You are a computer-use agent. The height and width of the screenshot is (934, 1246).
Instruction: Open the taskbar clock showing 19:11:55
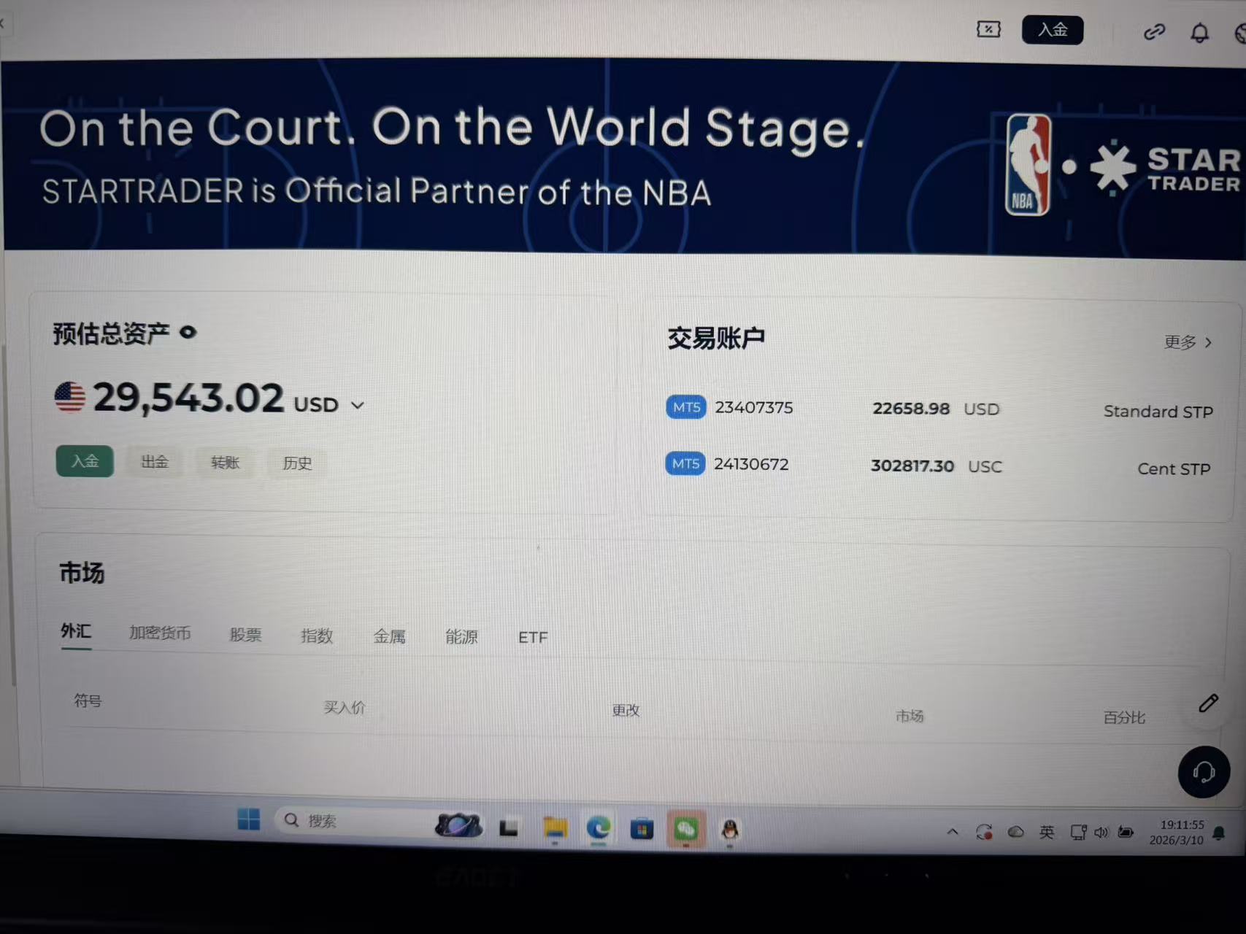1176,833
